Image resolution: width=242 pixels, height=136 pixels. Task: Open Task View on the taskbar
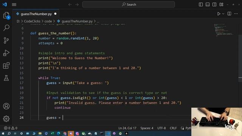[x=15, y=133]
